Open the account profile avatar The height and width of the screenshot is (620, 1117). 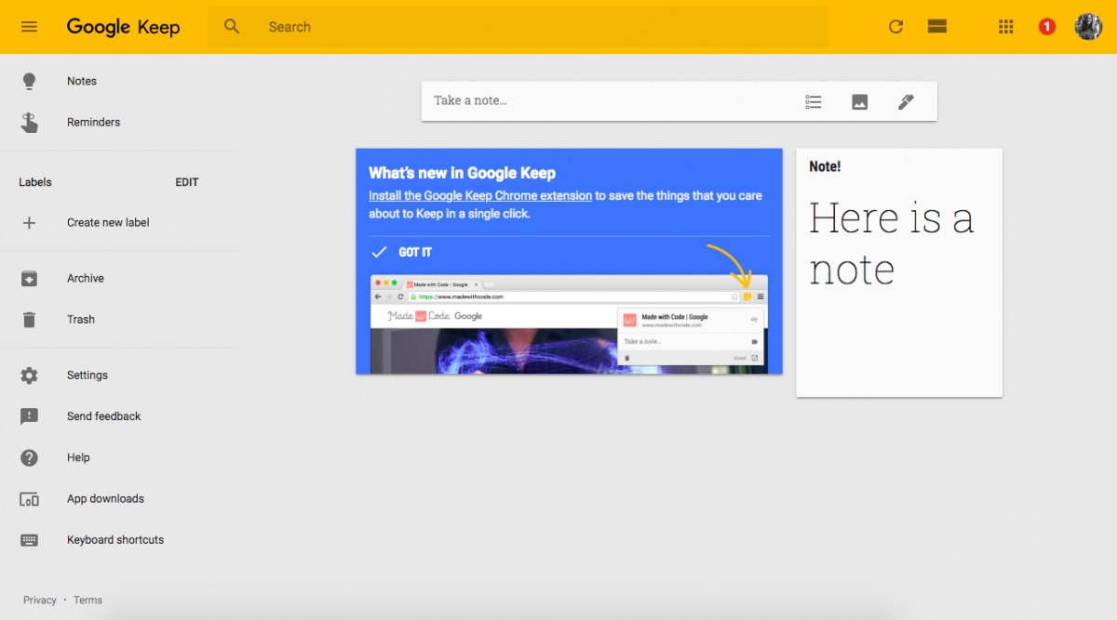[x=1088, y=27]
